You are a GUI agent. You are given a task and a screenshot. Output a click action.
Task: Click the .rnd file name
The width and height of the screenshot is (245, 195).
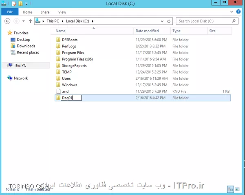65,91
